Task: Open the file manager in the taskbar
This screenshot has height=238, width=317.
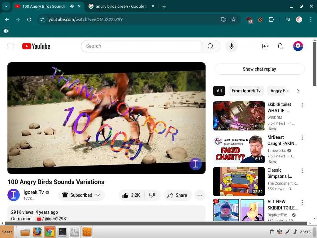Action: click(x=25, y=232)
